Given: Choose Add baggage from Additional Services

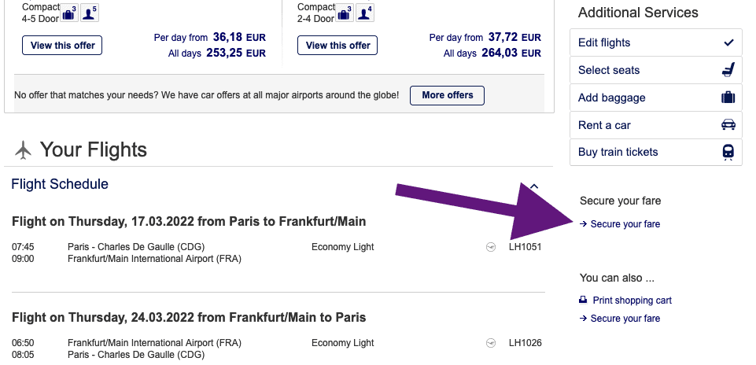Looking at the screenshot, I should point(611,98).
